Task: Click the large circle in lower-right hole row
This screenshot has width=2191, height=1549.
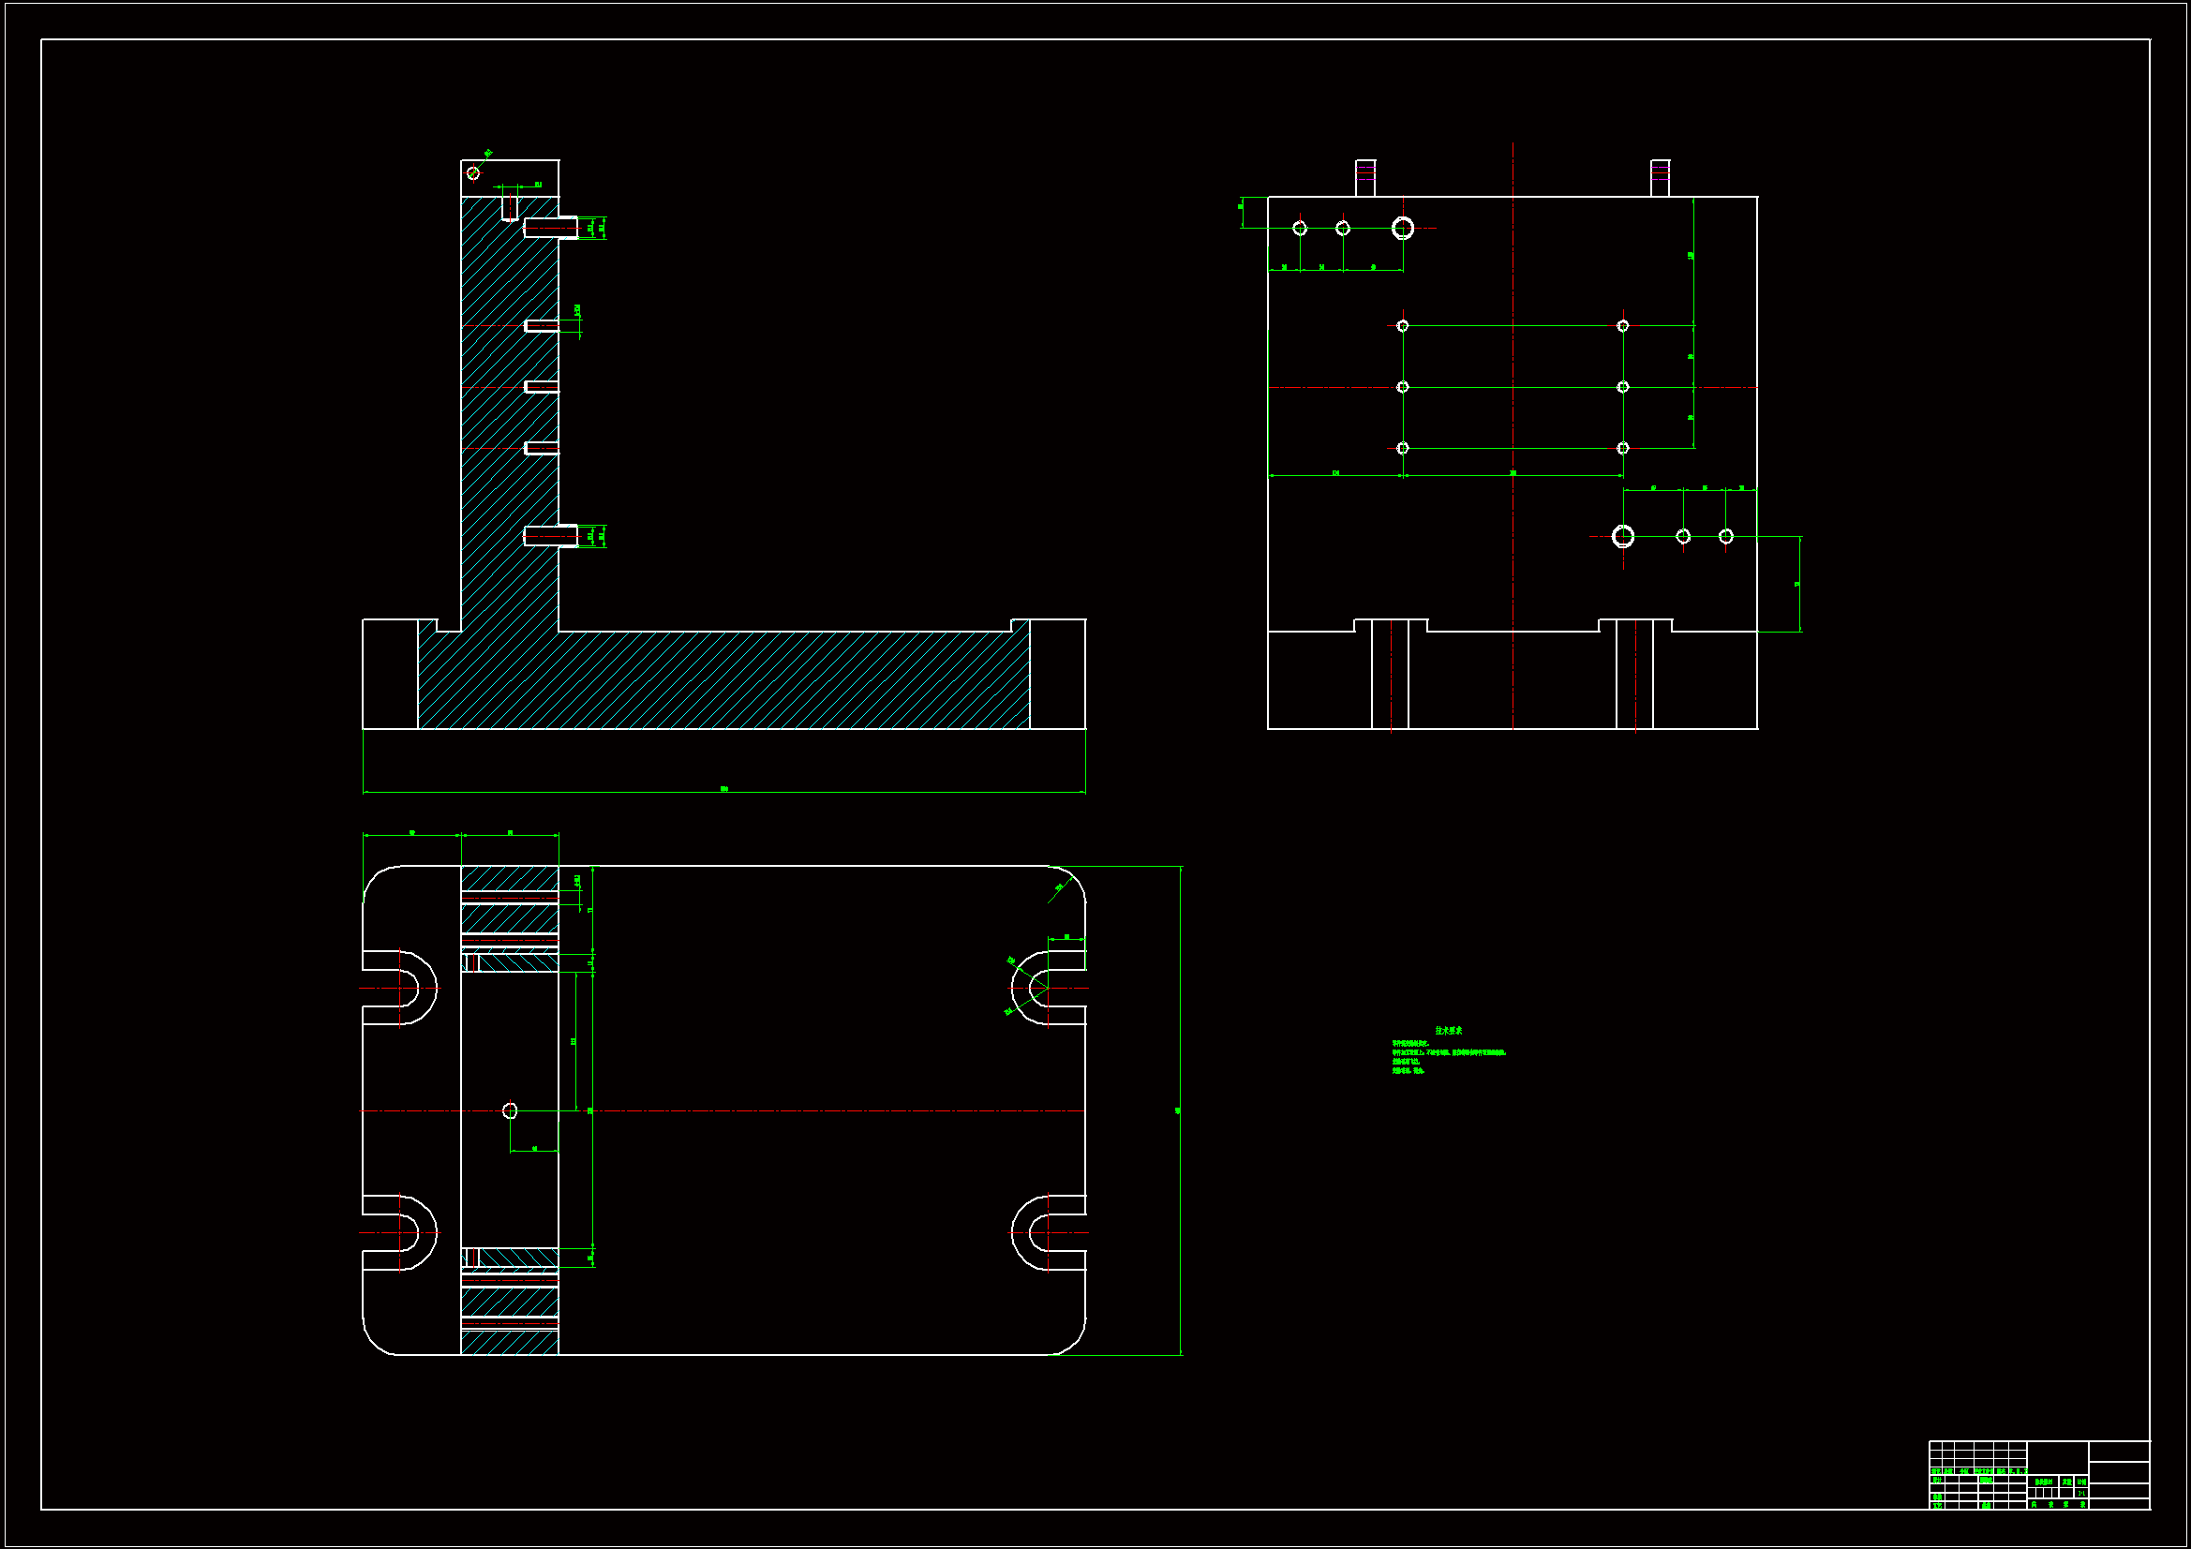Action: pos(1622,536)
